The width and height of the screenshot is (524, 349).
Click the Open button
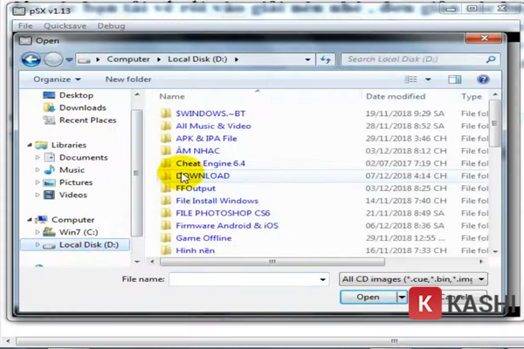point(368,297)
